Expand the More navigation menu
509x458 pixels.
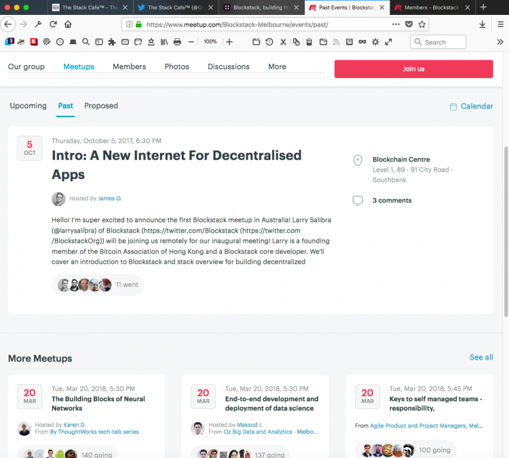(277, 66)
